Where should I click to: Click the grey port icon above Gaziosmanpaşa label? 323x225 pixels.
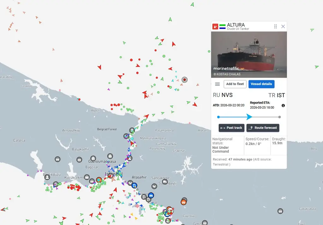click(93, 158)
